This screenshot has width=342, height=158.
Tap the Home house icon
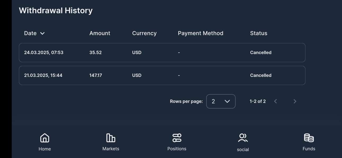coord(45,138)
